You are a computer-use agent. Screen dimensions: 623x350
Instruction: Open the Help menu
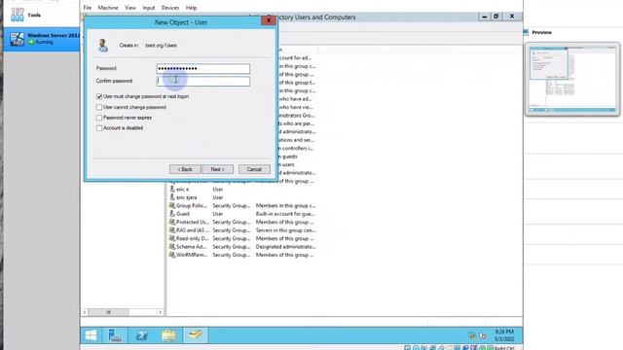tap(191, 8)
